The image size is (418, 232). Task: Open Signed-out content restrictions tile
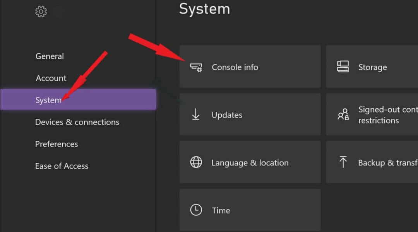372,114
